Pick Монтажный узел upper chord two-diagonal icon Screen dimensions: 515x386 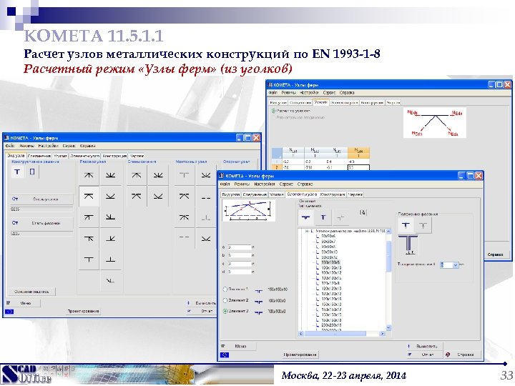click(184, 196)
